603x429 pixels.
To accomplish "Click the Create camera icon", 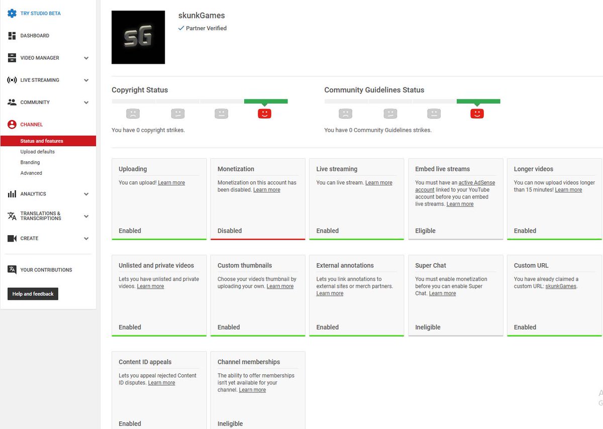I will click(x=12, y=239).
